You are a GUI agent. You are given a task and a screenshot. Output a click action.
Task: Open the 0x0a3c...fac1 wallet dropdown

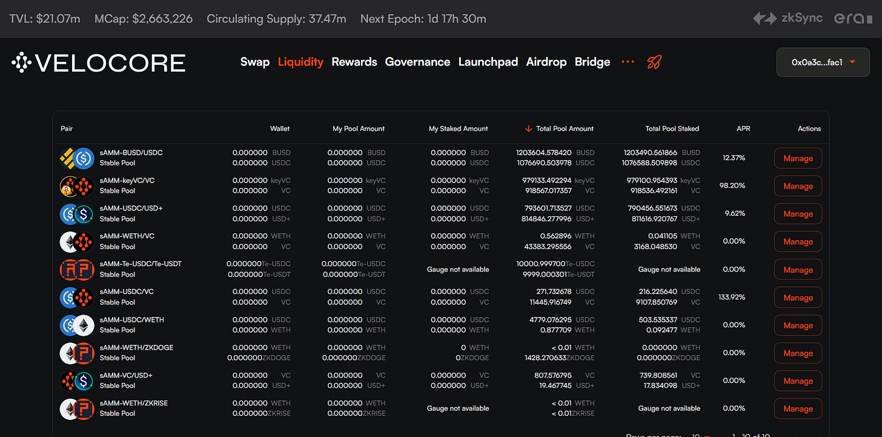click(x=823, y=62)
